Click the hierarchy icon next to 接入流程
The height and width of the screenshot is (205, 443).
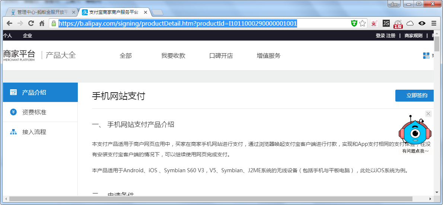(13, 132)
